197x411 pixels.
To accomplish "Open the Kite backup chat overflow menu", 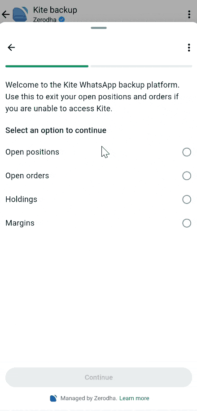I will click(x=189, y=14).
